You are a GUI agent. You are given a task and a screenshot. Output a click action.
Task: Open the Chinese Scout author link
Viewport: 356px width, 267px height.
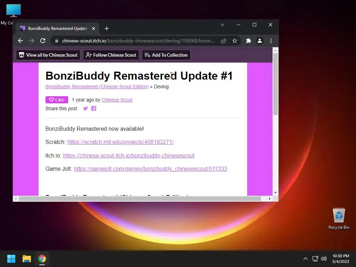pos(117,100)
